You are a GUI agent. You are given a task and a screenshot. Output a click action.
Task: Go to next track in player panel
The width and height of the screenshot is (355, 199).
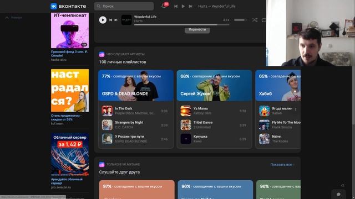pos(116,20)
